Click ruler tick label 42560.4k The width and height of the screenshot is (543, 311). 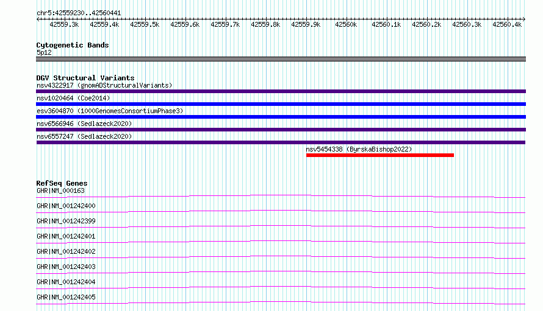click(x=507, y=24)
